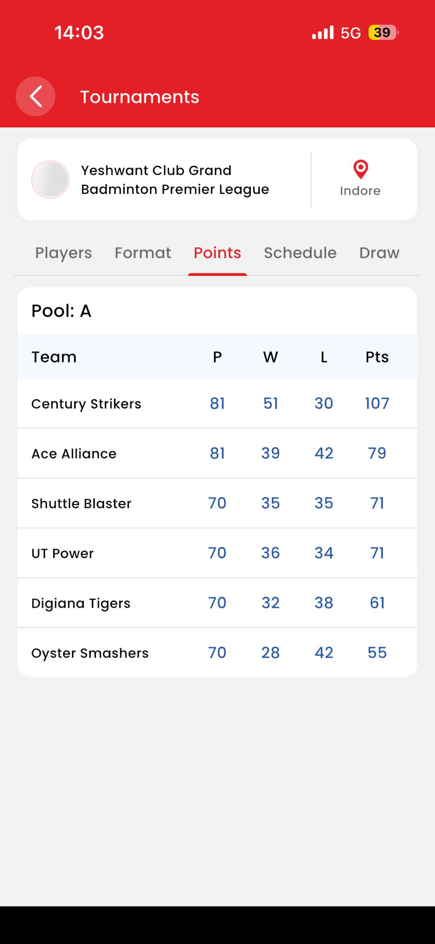Select UT Power in the table
Viewport: 435px width, 944px height.
[62, 553]
